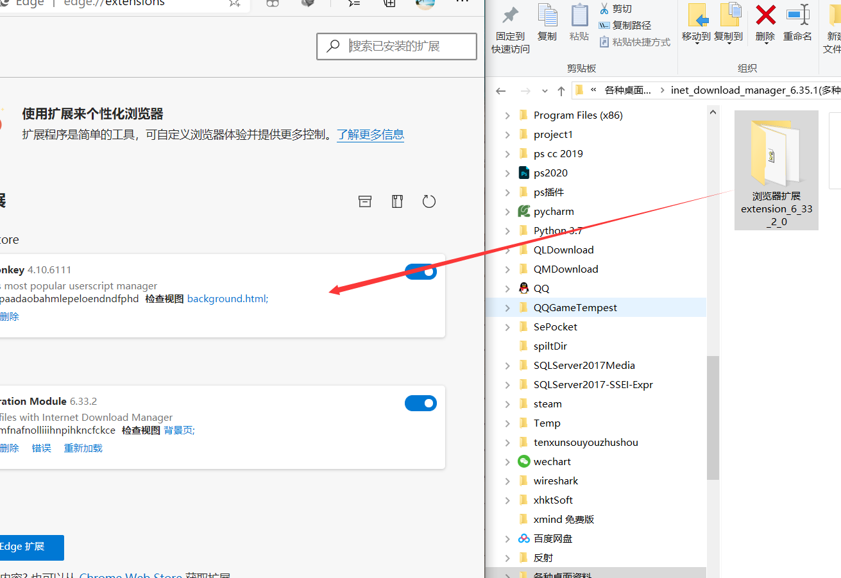The height and width of the screenshot is (578, 841).
Task: Click the folder tree scrollbar thumb
Action: tap(713, 418)
